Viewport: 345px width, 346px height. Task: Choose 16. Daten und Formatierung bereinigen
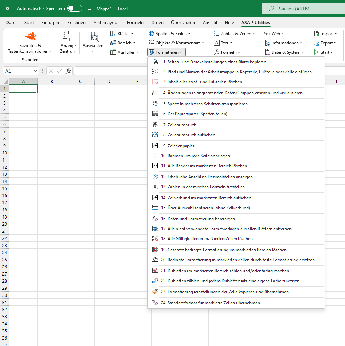(236, 219)
